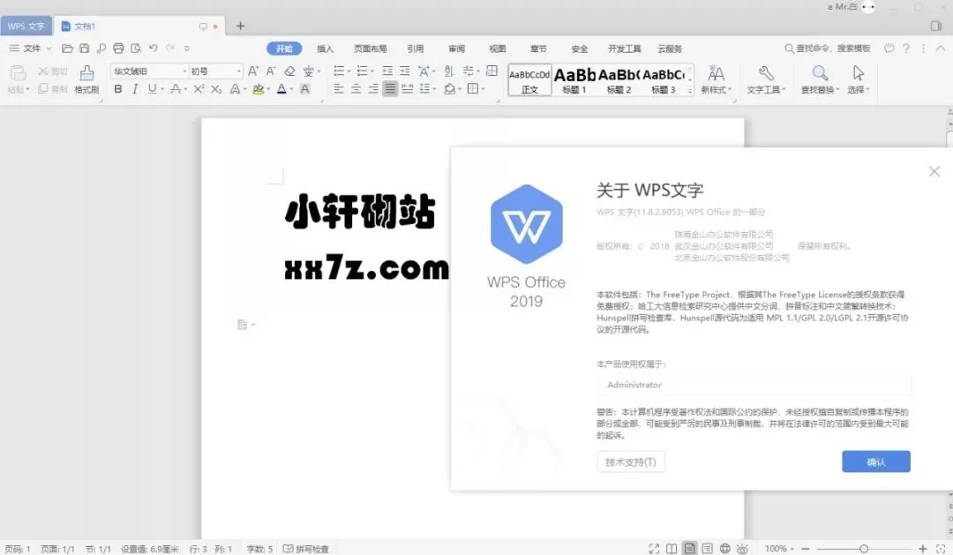The height and width of the screenshot is (555, 953).
Task: Click the Clear Formatting eraser icon
Action: pyautogui.click(x=290, y=71)
